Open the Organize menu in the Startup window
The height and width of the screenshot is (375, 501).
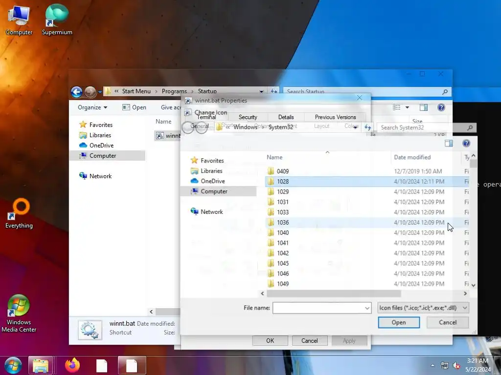[x=92, y=107]
